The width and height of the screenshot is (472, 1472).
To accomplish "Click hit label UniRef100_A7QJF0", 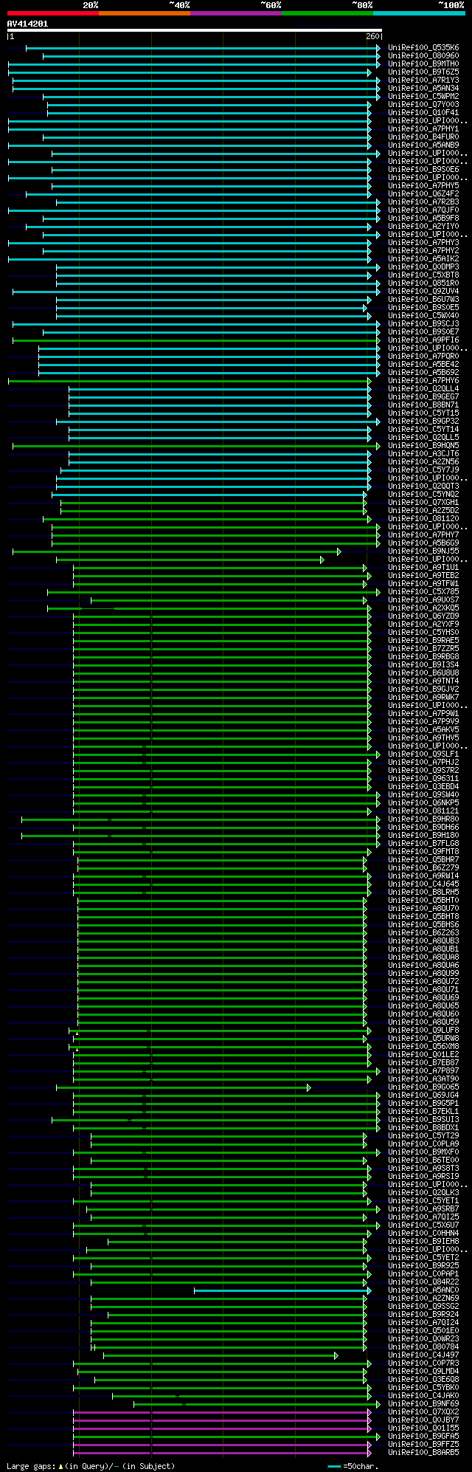I will point(423,210).
